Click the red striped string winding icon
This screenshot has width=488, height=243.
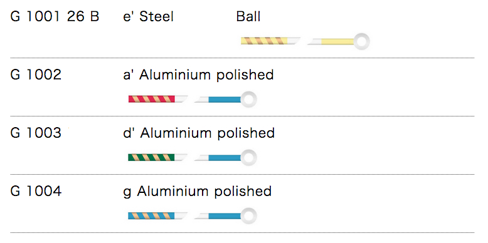click(x=158, y=99)
